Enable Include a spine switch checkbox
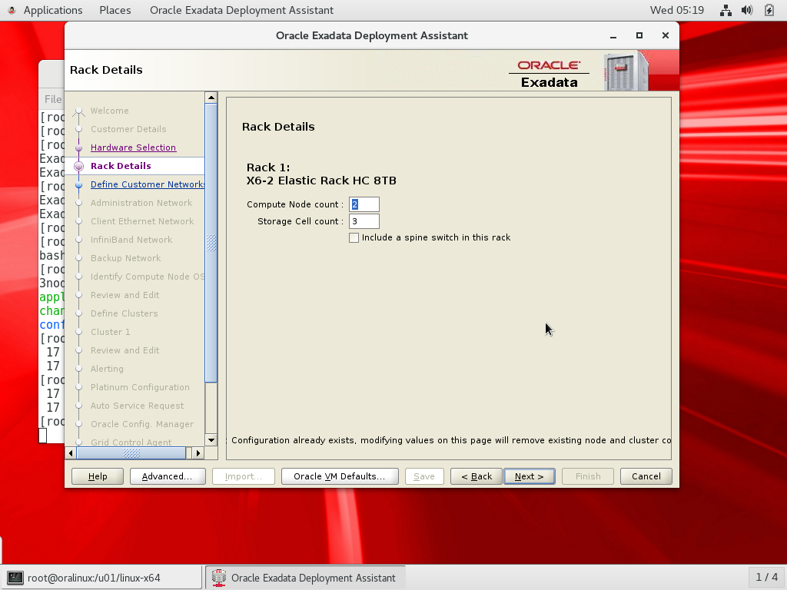Screen dimensions: 787x590 point(354,237)
